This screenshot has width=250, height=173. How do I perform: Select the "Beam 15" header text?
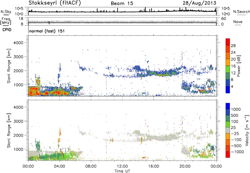[122, 3]
